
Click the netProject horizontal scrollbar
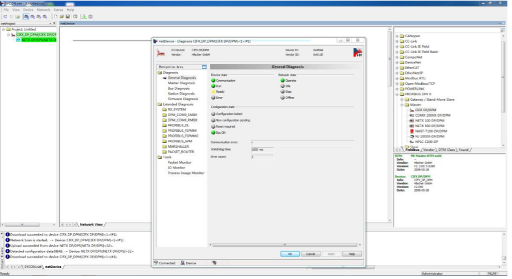click(x=22, y=225)
